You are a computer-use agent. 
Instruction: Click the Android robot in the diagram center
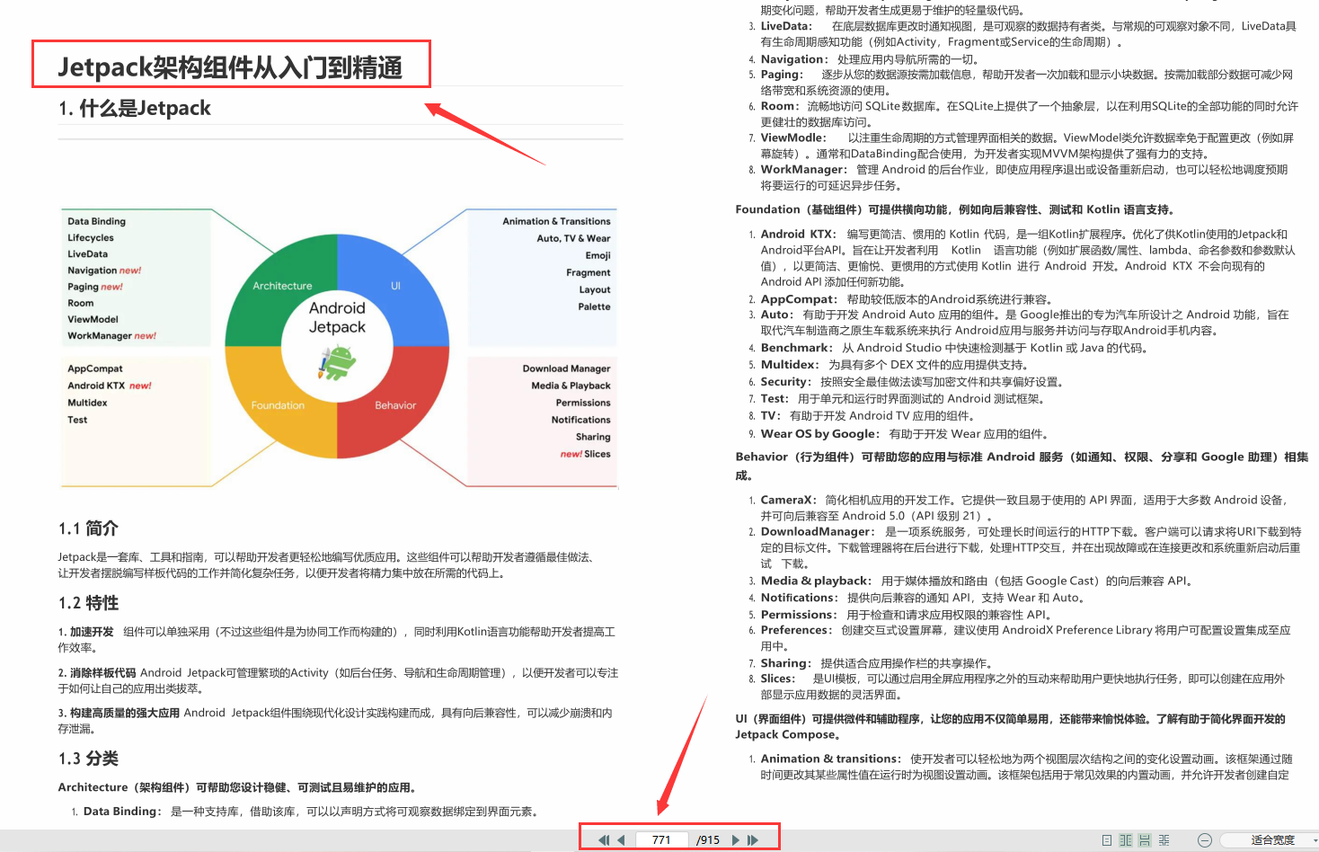pyautogui.click(x=337, y=361)
